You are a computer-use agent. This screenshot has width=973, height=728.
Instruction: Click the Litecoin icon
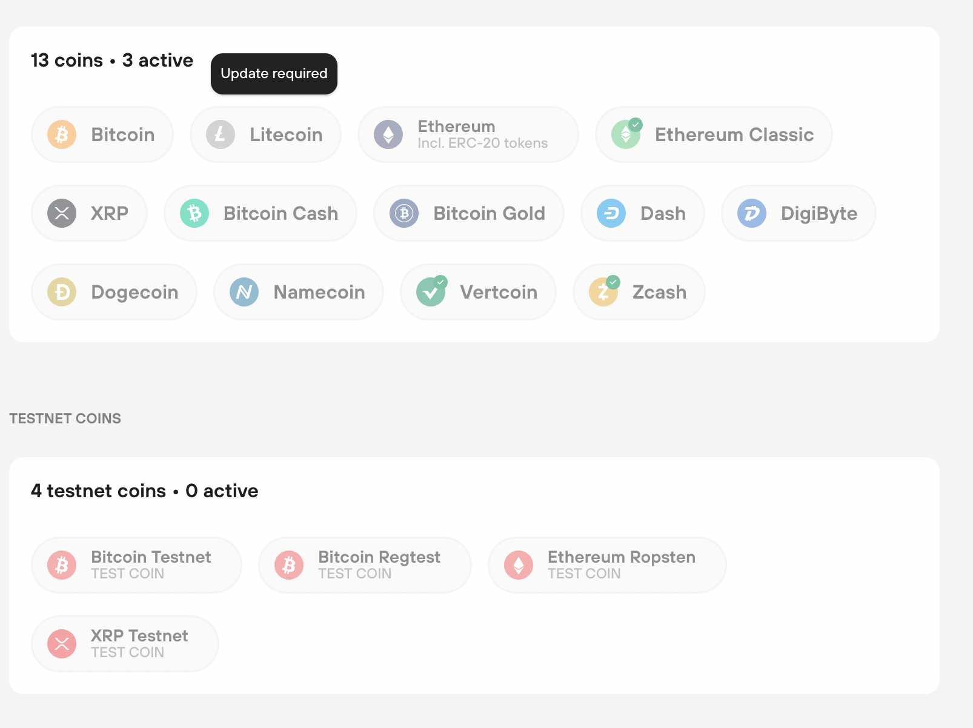[x=219, y=134]
